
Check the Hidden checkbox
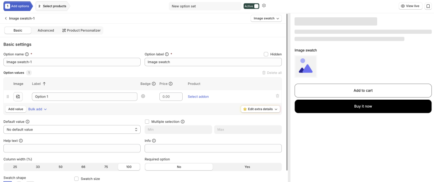click(x=266, y=54)
